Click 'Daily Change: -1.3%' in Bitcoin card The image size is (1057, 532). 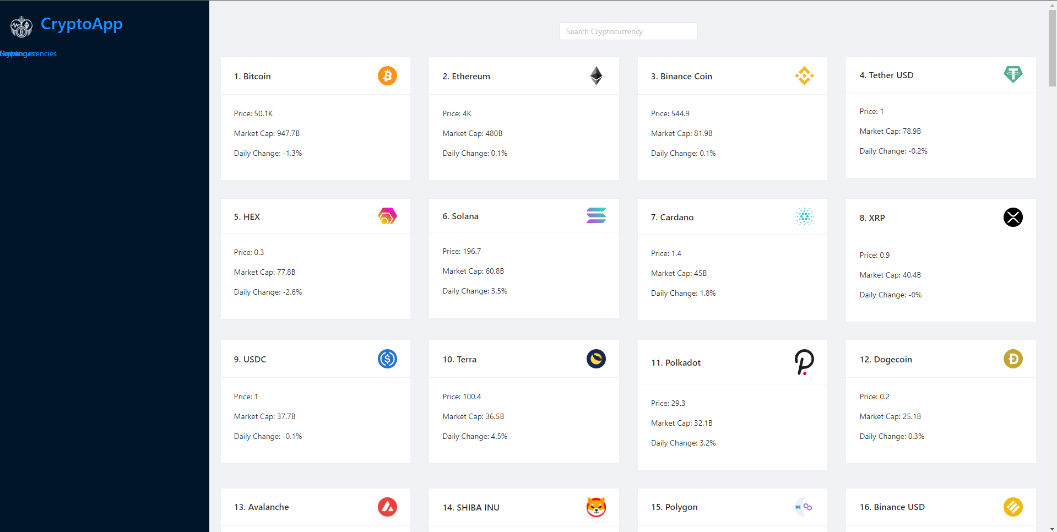coord(268,153)
